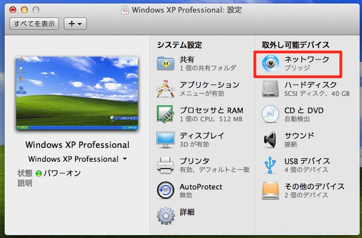362x238 pixels.
Task: Click the 有効、デフォルトと一致 text
Action: [215, 170]
